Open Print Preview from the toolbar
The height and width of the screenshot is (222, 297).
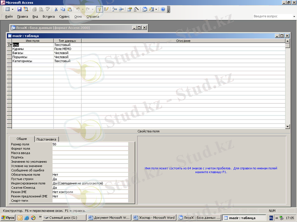tap(41, 9)
